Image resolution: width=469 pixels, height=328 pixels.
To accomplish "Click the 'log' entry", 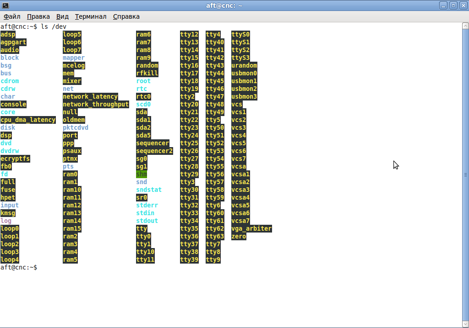I will pyautogui.click(x=6, y=221).
